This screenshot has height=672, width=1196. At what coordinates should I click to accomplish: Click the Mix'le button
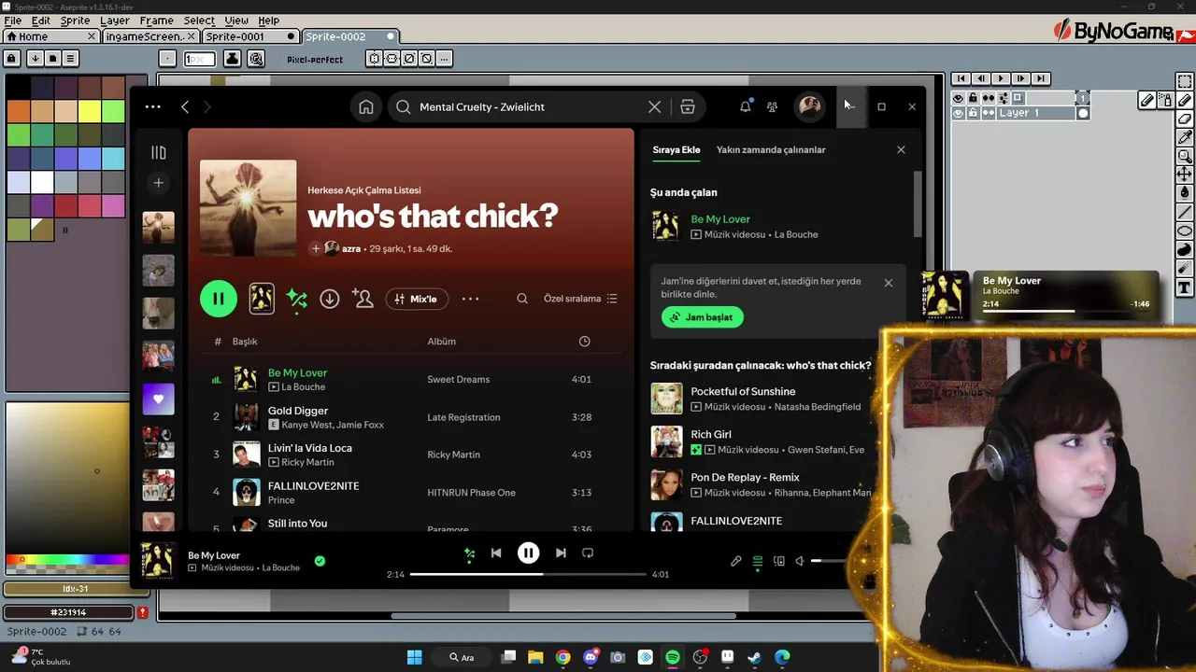click(417, 299)
